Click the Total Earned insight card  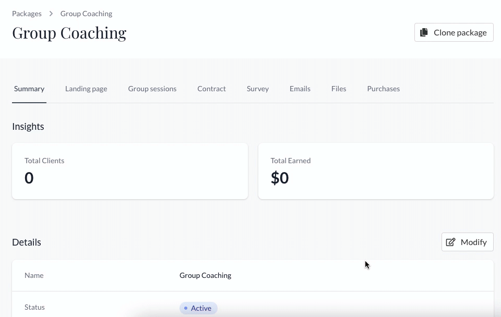point(376,171)
